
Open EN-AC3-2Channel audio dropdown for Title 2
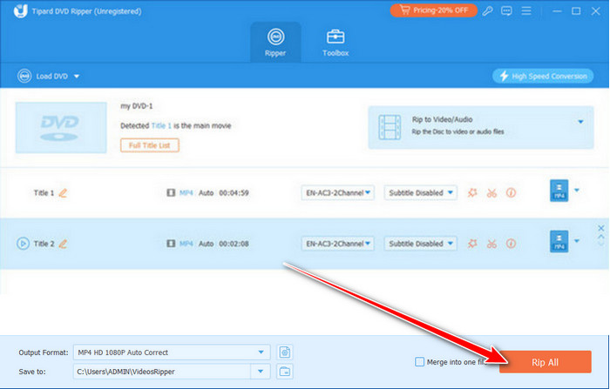pyautogui.click(x=338, y=243)
